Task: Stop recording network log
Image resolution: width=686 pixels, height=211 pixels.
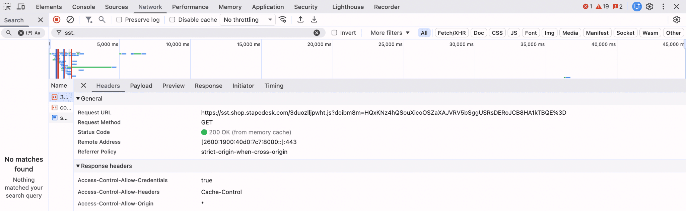Action: [57, 20]
